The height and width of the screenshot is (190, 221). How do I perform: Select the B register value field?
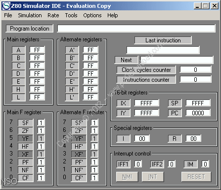tap(37, 58)
